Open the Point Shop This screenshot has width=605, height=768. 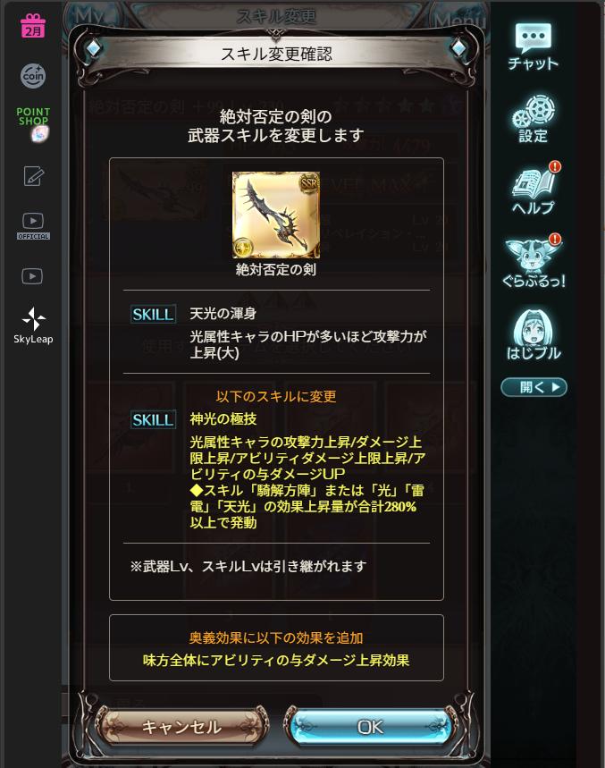coord(33,124)
